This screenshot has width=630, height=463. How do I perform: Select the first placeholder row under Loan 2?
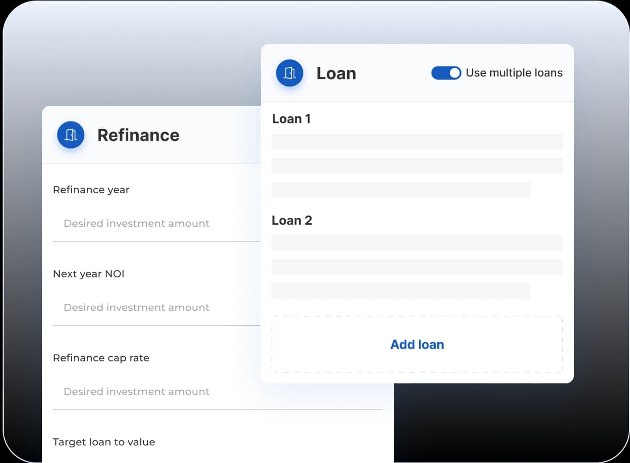pos(417,243)
